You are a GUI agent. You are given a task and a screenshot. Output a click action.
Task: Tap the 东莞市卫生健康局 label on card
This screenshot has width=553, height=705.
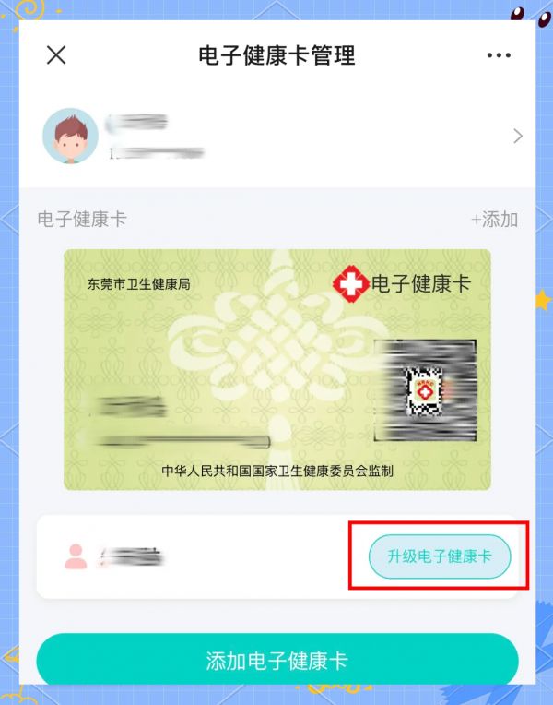[x=139, y=284]
